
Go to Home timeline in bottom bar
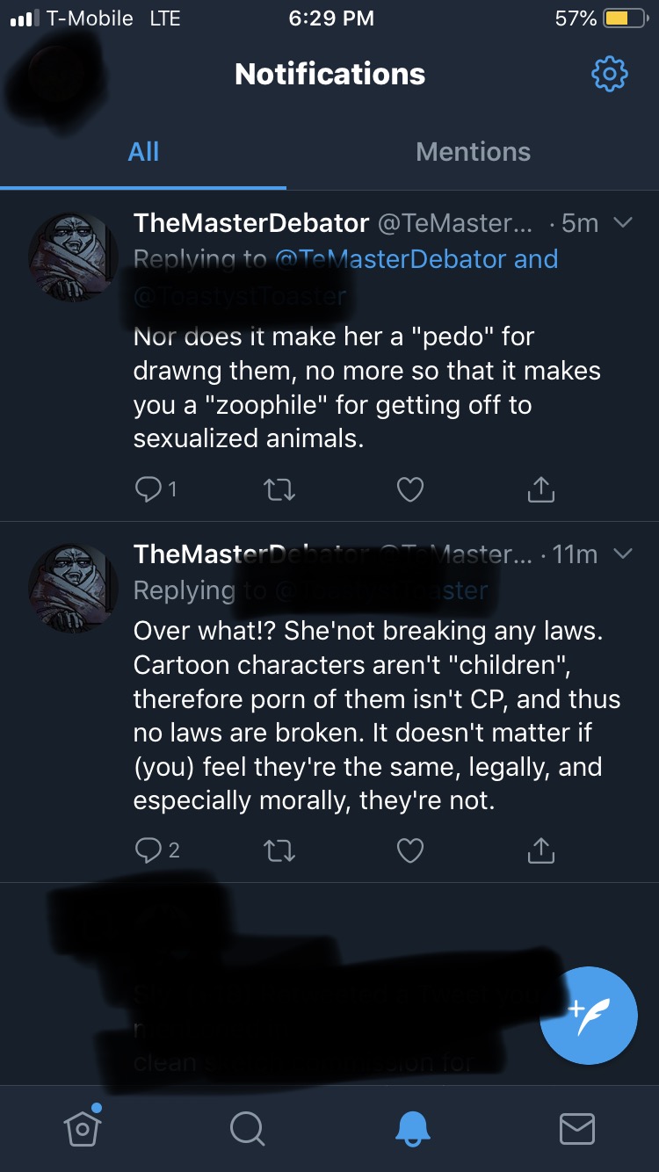[83, 1126]
